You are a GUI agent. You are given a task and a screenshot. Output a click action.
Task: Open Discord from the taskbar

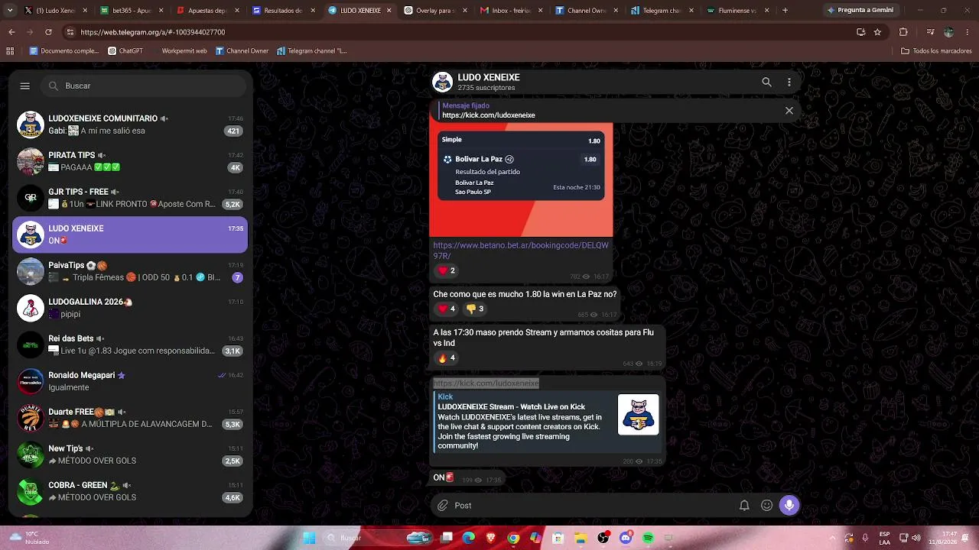pos(626,538)
